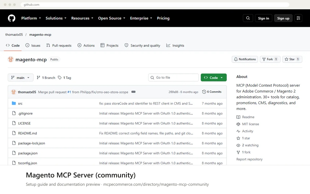
Task: Open the main branch selector dropdown
Action: click(x=21, y=78)
